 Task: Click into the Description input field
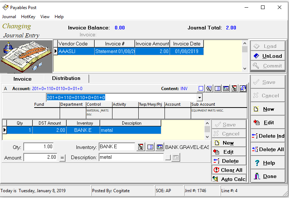click(131, 157)
